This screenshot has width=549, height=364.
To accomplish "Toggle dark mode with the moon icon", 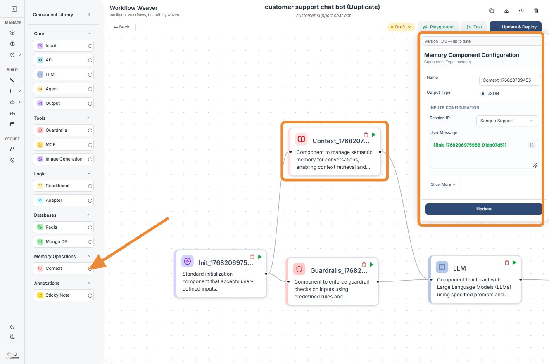I will [x=12, y=327].
